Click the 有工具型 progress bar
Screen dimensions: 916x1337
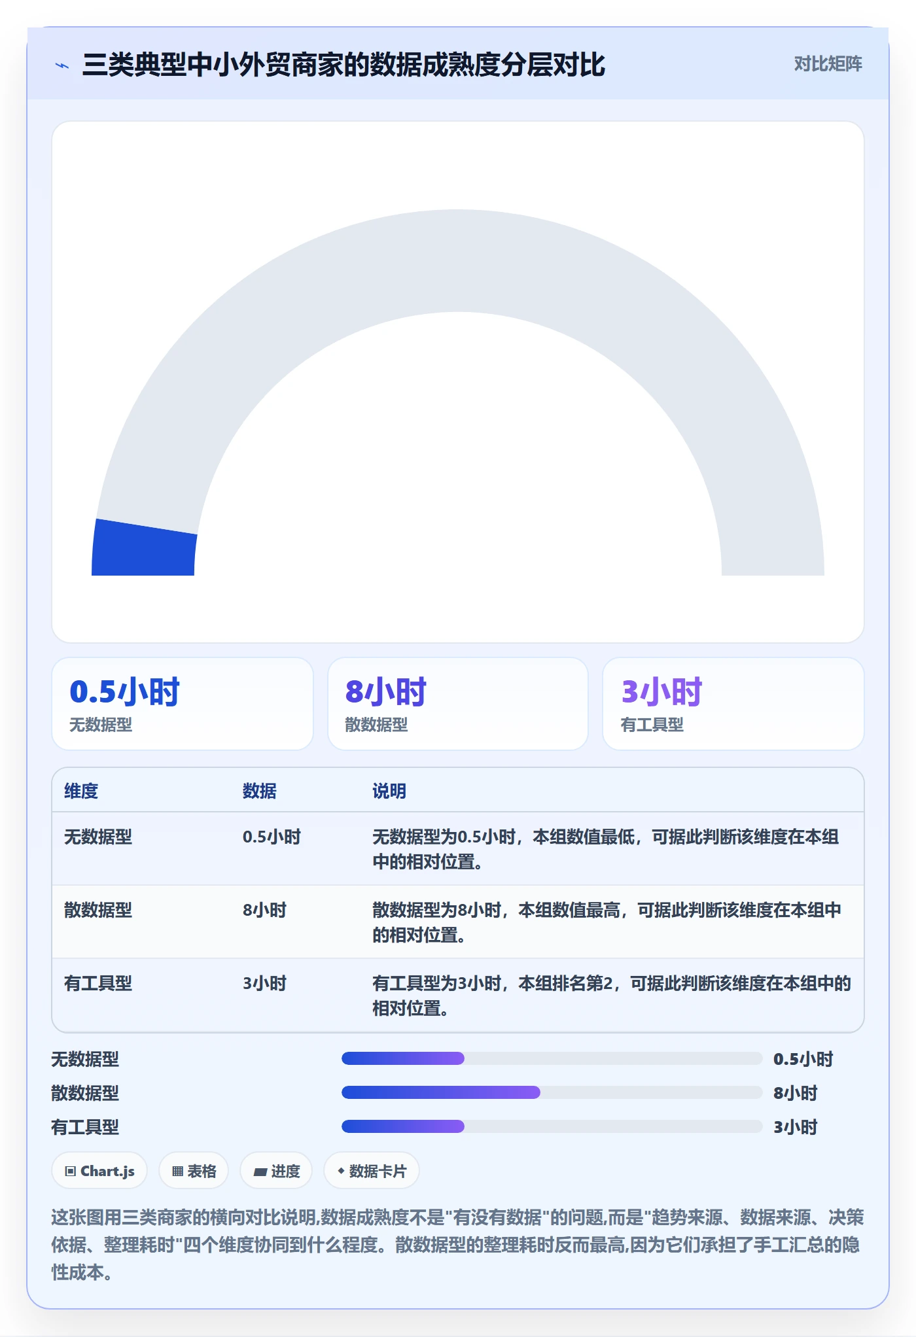(552, 1126)
